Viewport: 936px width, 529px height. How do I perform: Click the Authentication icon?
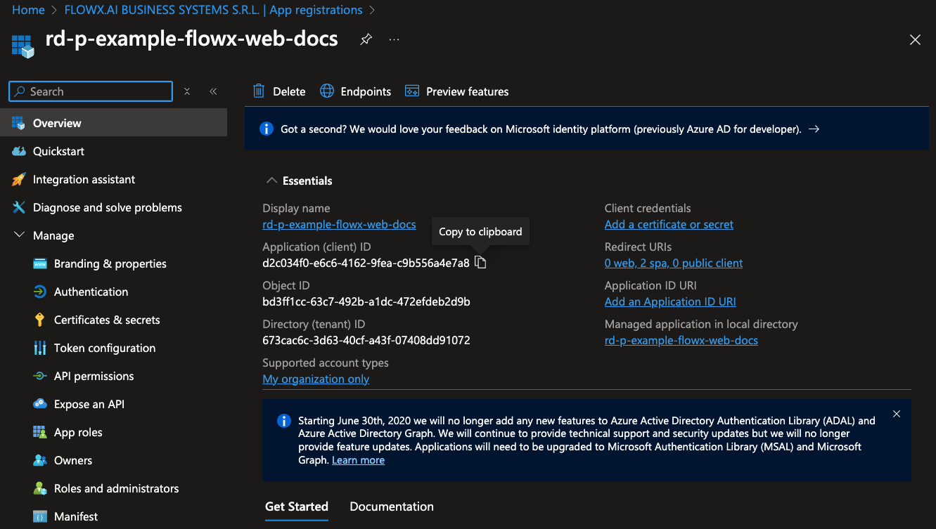click(40, 292)
